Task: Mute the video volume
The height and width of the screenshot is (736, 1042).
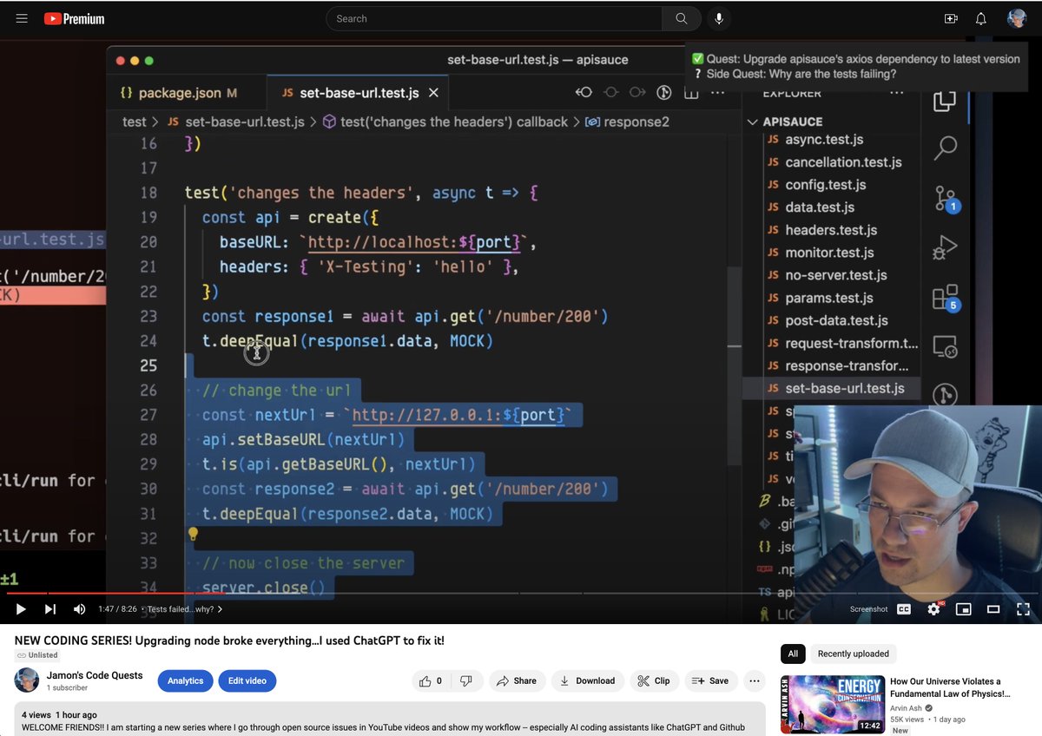Action: click(x=79, y=609)
